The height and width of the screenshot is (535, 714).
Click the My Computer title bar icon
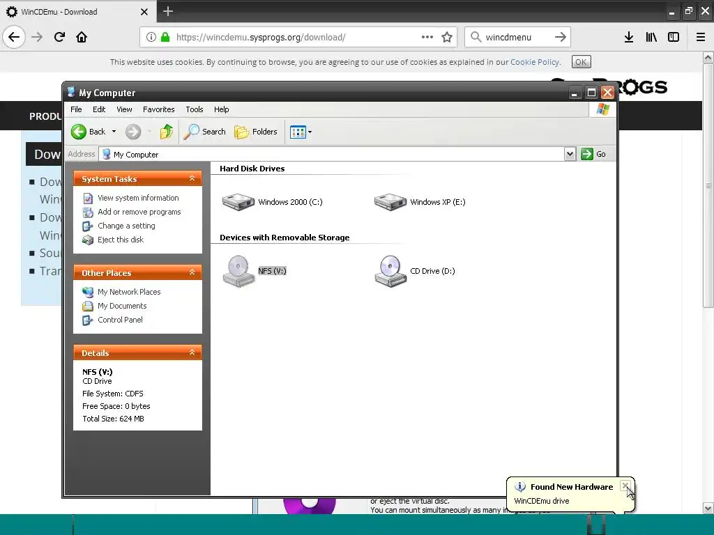point(71,93)
